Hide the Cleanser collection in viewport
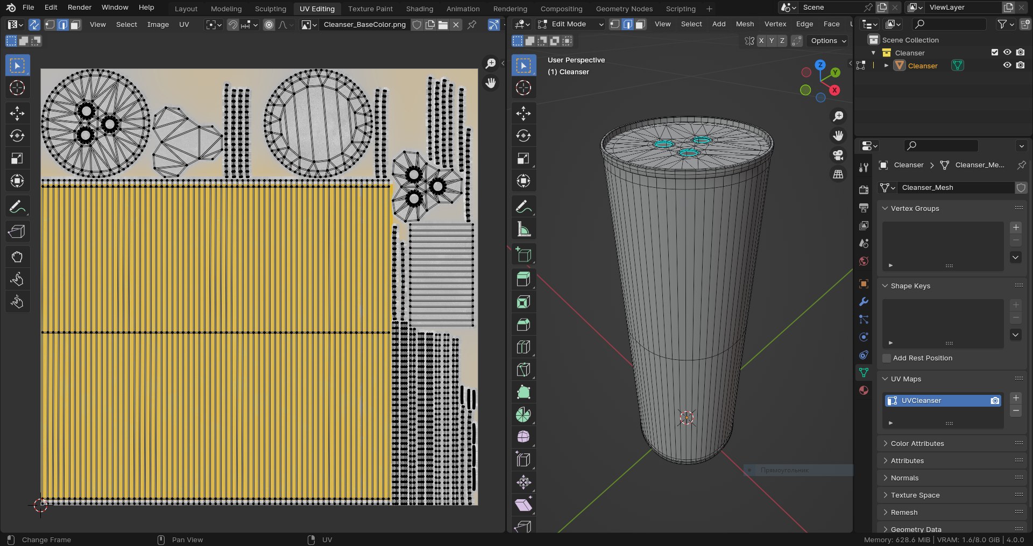 click(1007, 53)
